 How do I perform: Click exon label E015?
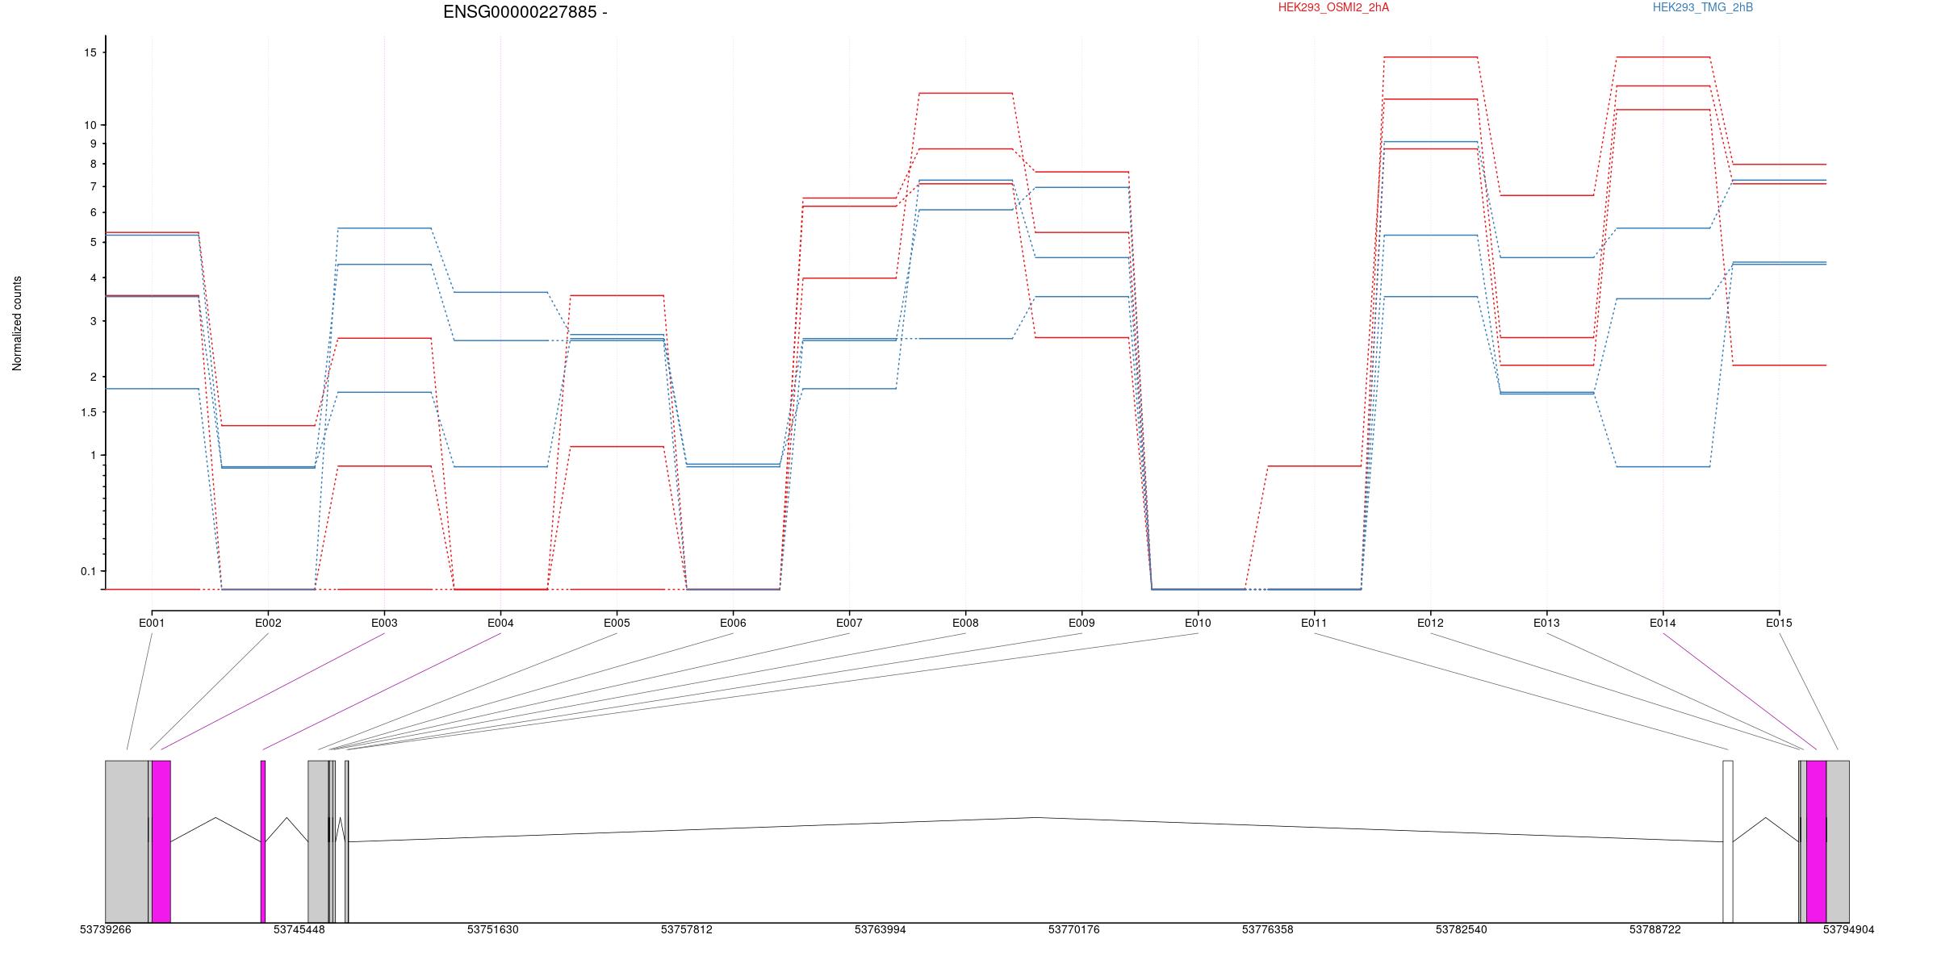click(x=1779, y=623)
